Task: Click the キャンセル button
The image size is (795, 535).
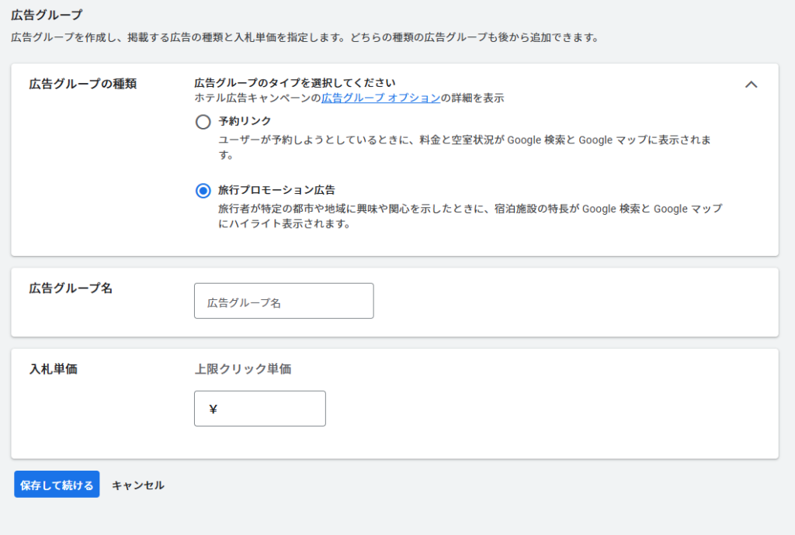Action: pyautogui.click(x=138, y=485)
